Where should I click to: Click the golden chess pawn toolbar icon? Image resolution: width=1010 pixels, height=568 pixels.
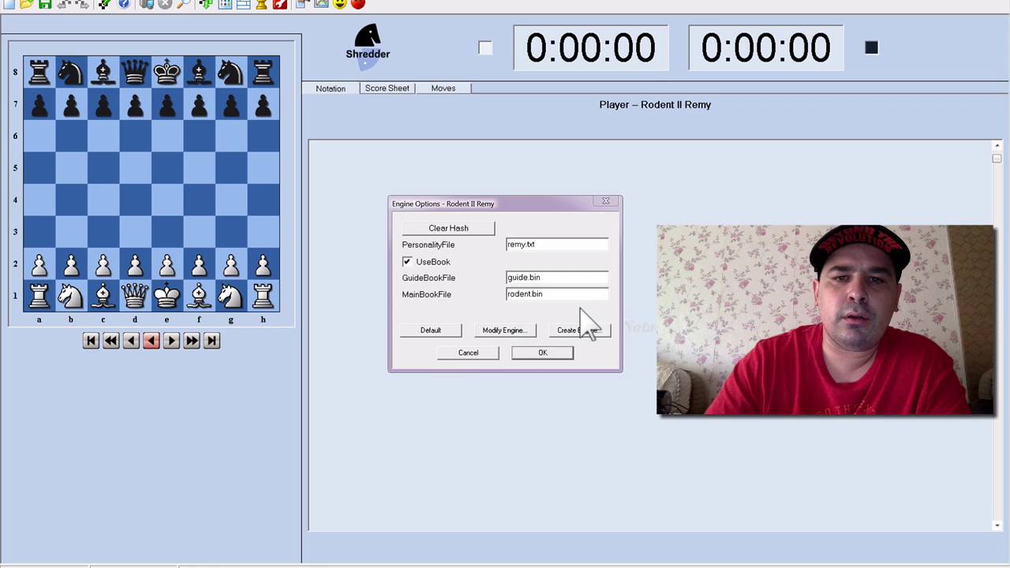point(261,4)
